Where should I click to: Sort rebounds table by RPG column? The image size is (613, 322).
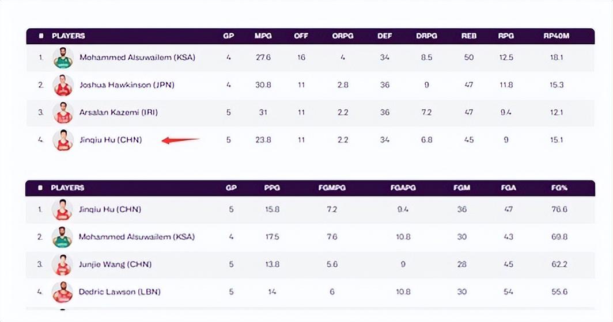(x=506, y=36)
